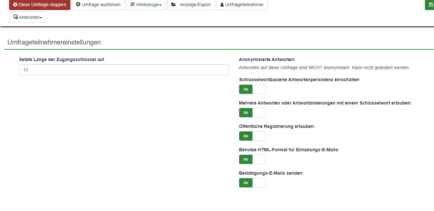This screenshot has height=211, width=434.
Task: Click the crossed tools icon for Werkzeuge
Action: coord(132,5)
